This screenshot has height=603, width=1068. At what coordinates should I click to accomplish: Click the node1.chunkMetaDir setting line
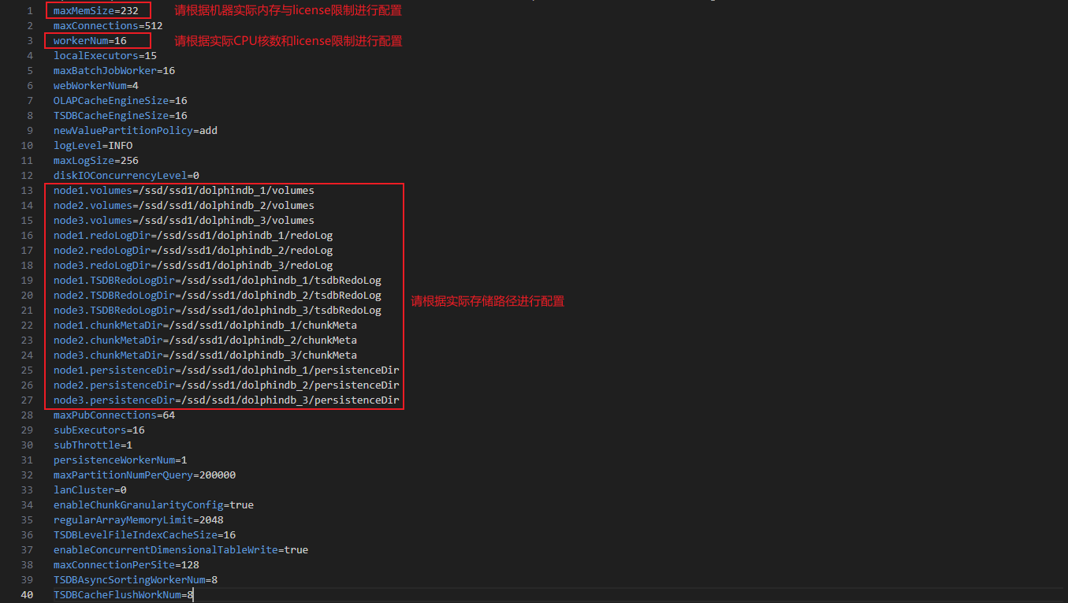click(205, 326)
